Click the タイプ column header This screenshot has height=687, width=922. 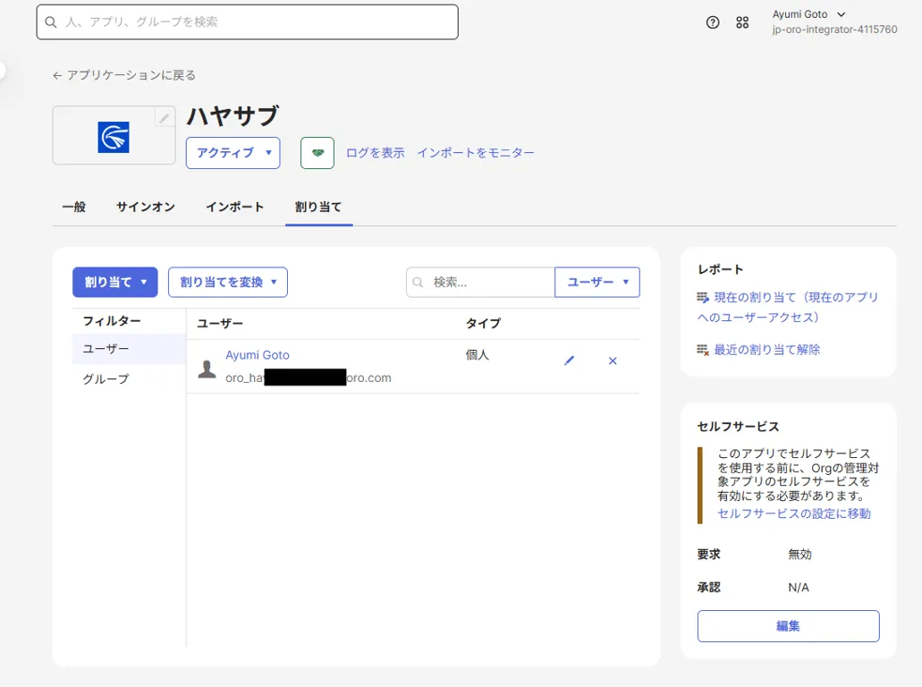coord(483,324)
